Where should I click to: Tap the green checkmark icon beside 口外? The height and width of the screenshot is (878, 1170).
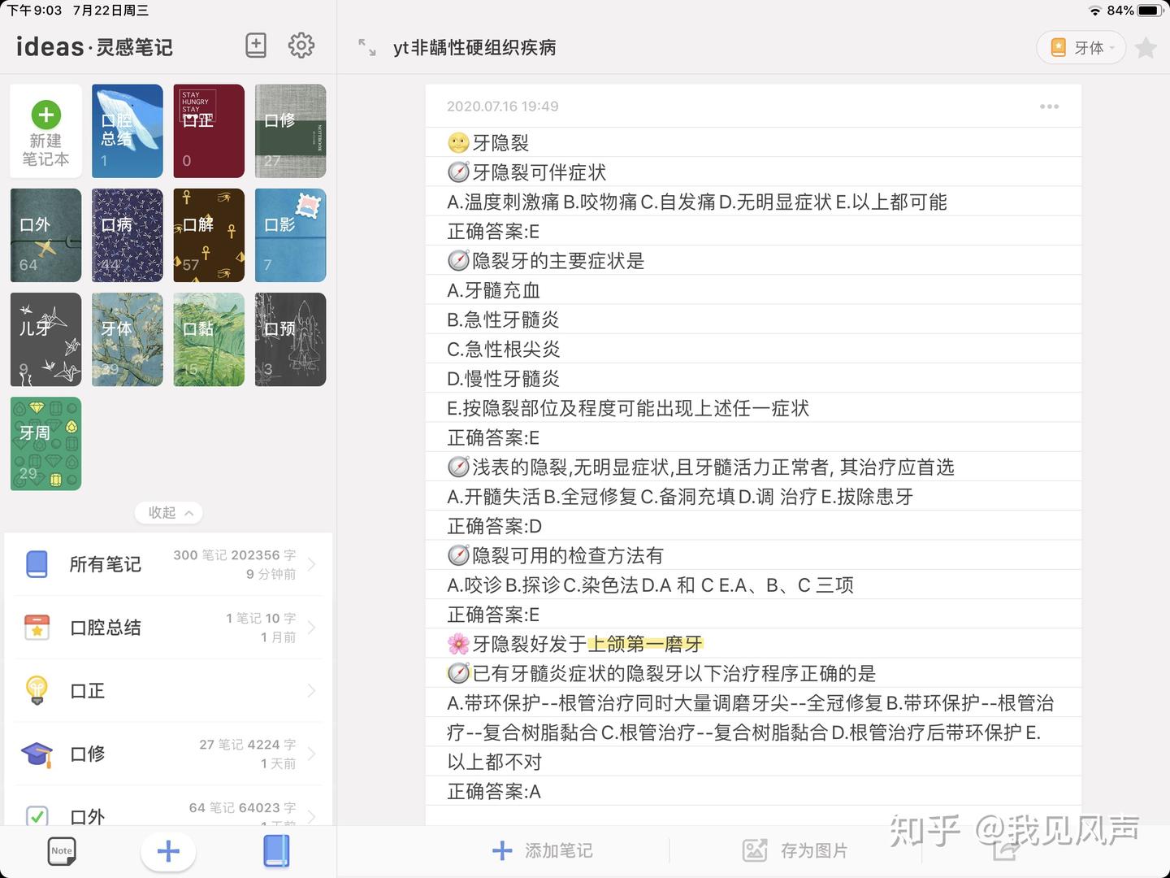coord(36,817)
